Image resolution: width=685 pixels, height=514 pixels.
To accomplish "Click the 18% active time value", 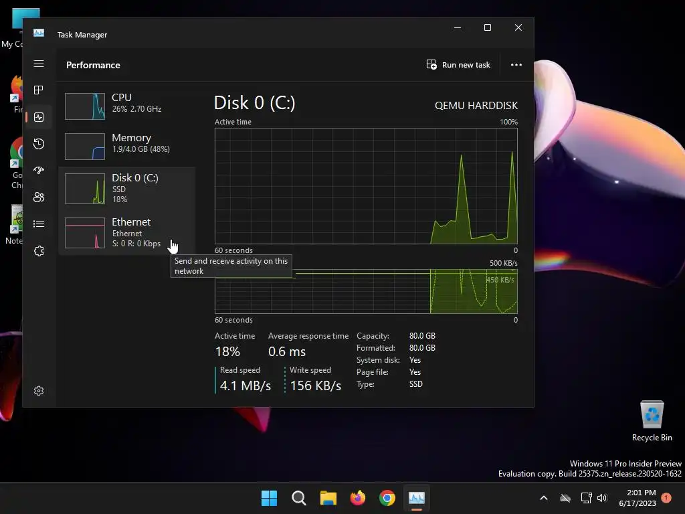I will (x=227, y=351).
